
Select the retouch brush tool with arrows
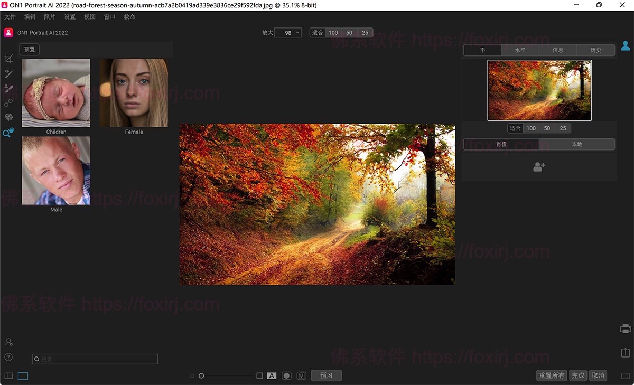point(8,74)
